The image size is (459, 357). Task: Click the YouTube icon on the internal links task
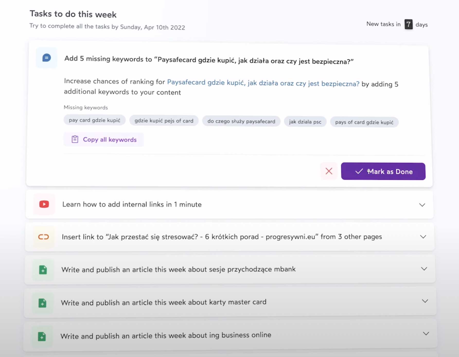click(x=44, y=204)
